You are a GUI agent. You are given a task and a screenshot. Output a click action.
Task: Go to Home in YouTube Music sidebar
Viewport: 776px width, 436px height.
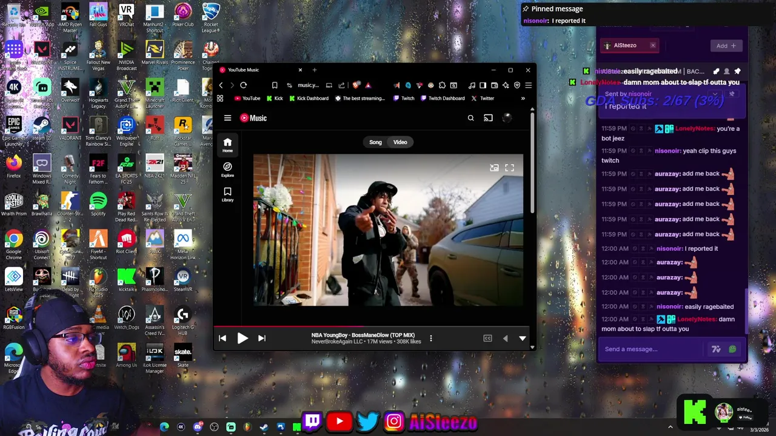227,145
